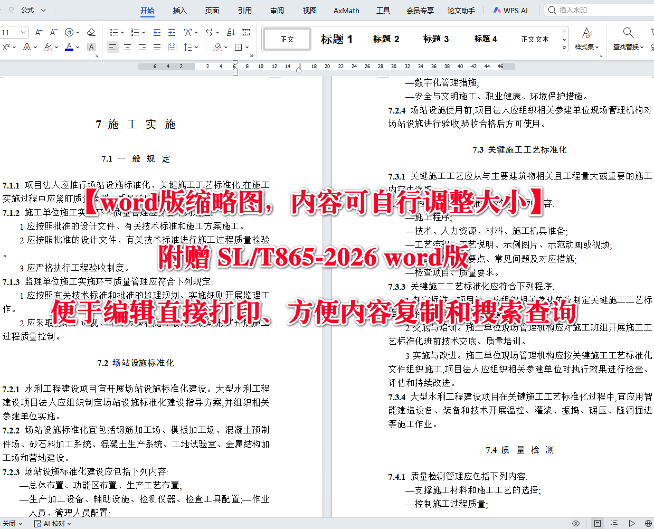Open the 审阅 ribbon tab
Viewport: 654px width, 529px height.
pos(277,11)
